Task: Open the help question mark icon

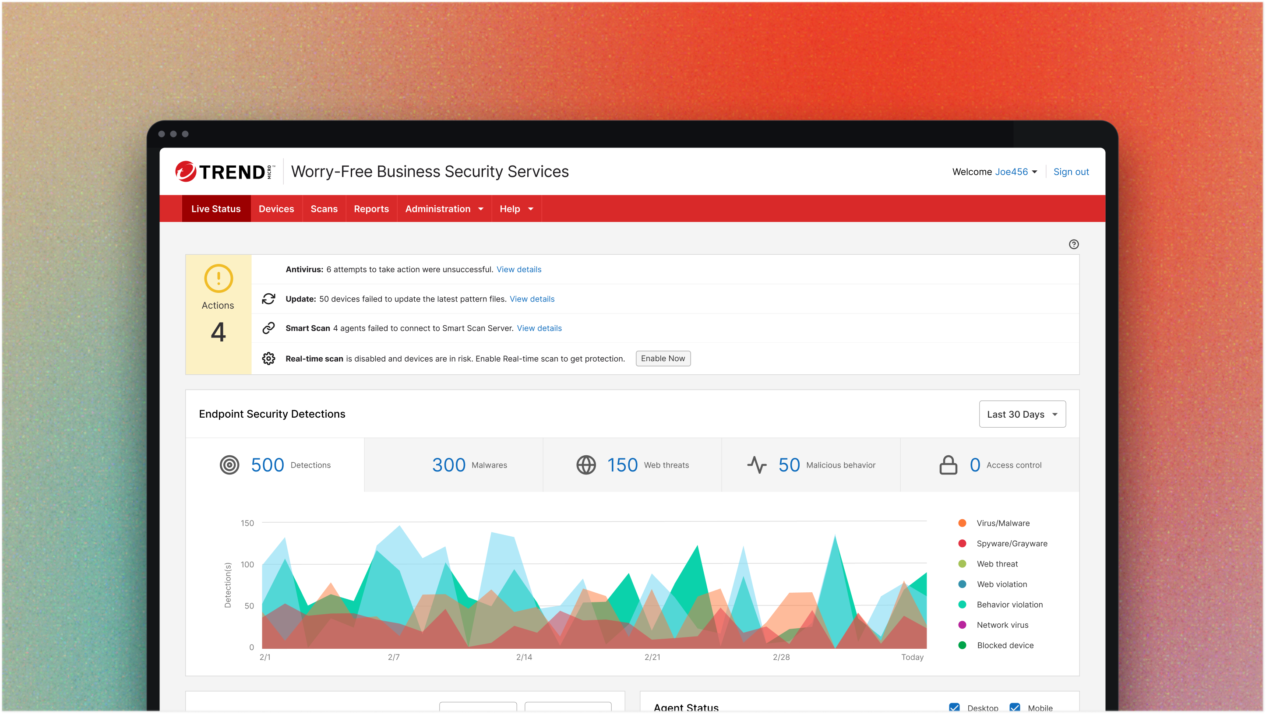Action: click(x=1073, y=244)
